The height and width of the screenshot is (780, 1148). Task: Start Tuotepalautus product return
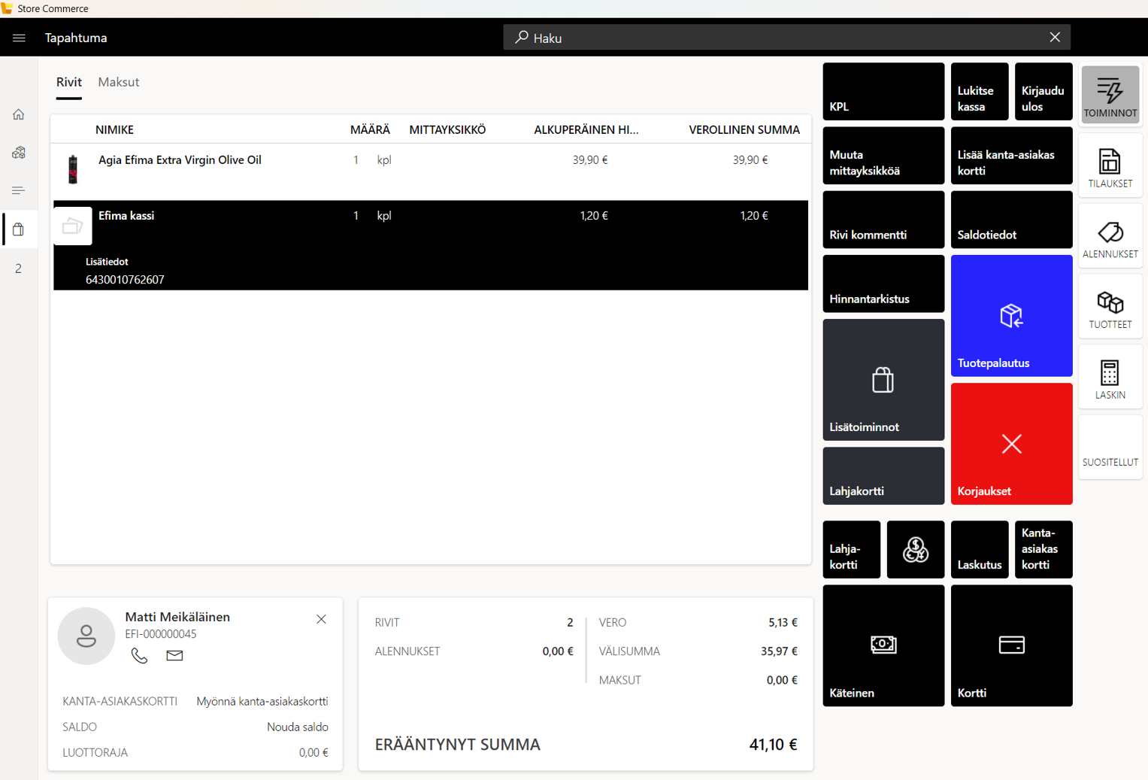click(x=1011, y=315)
